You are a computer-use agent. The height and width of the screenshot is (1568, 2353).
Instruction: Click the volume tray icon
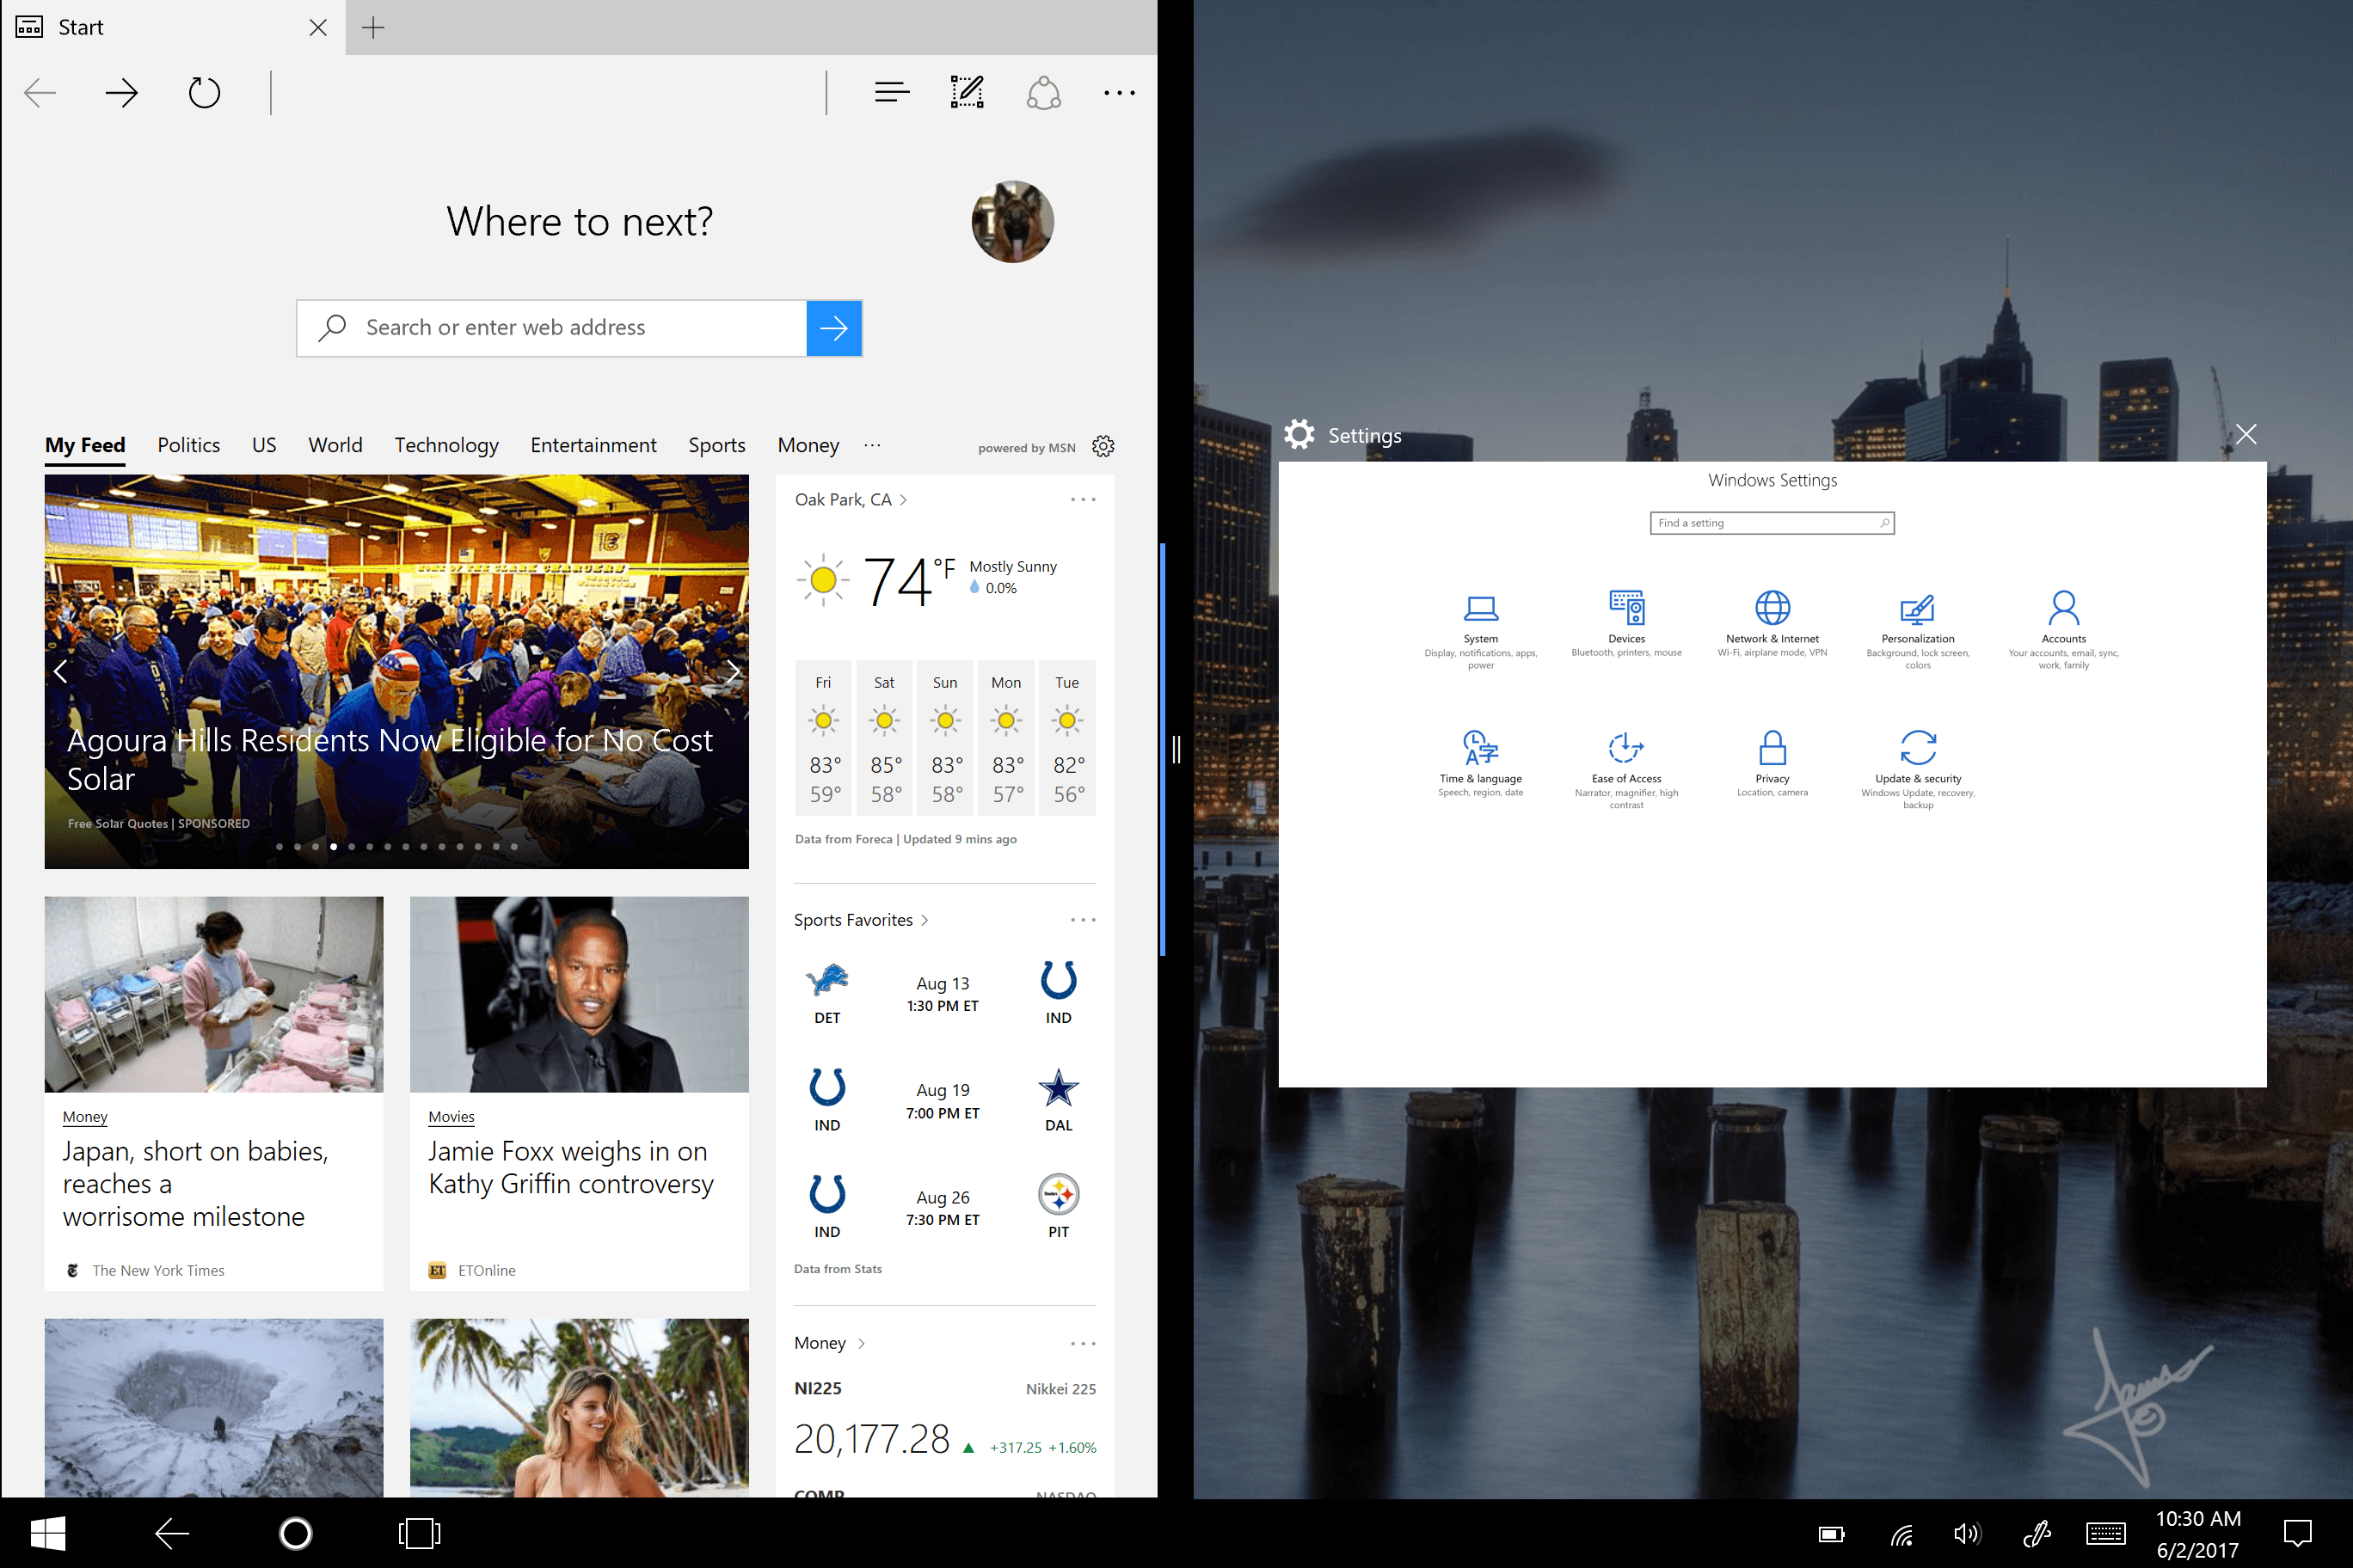[1967, 1533]
